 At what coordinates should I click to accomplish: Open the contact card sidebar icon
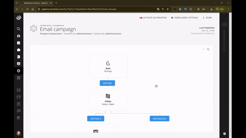coord(18,57)
